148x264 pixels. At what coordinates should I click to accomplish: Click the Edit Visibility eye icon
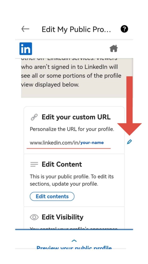(34, 217)
